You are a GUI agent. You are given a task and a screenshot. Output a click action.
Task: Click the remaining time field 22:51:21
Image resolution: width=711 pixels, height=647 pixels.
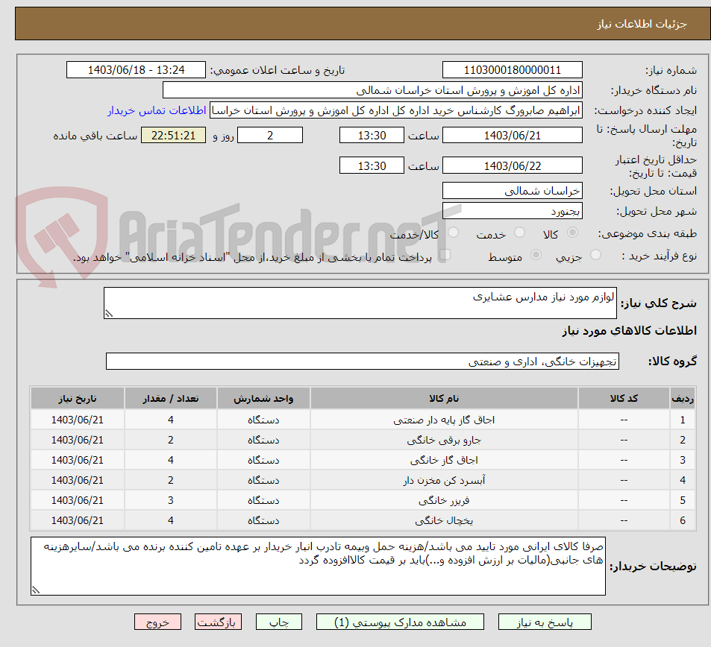(173, 135)
